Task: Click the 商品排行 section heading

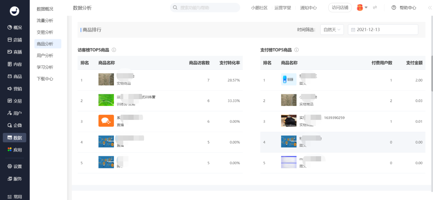Action: tap(92, 30)
